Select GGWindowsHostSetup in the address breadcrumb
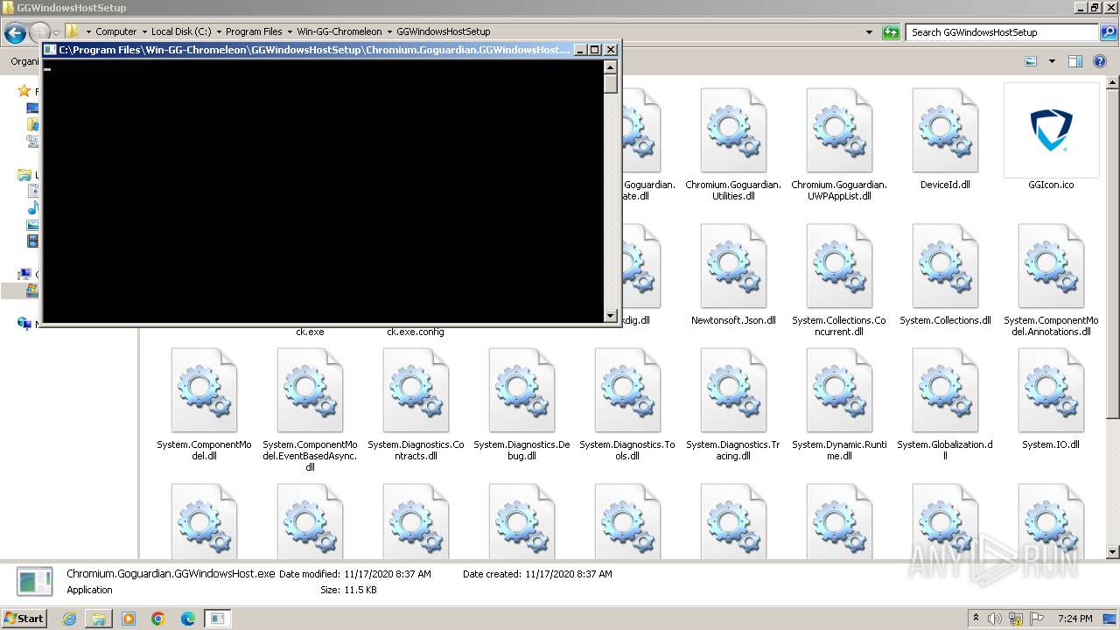1120x630 pixels. point(444,31)
